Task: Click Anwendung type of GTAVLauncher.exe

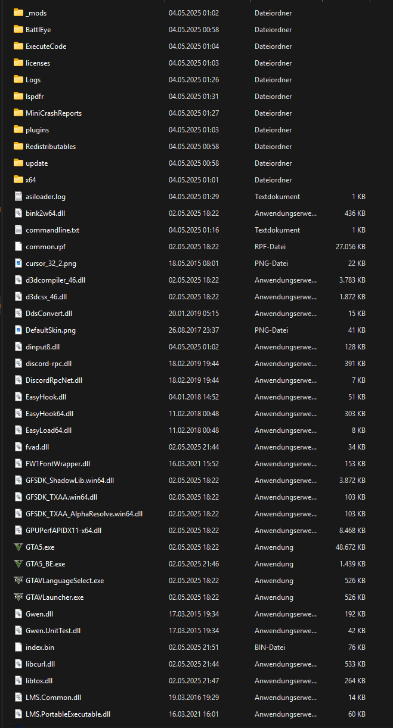Action: [274, 597]
